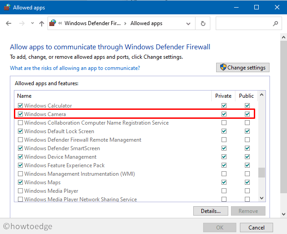Click the Refresh button in address bar

[x=203, y=23]
